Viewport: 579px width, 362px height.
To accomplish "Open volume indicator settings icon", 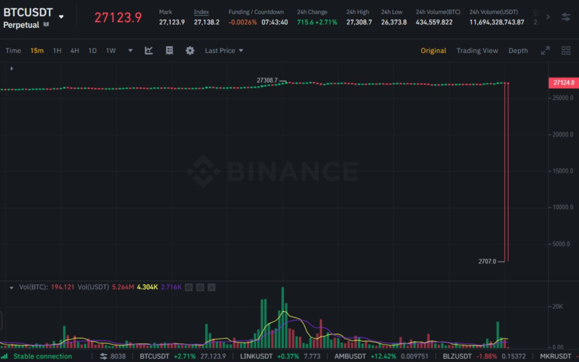I will (200, 287).
